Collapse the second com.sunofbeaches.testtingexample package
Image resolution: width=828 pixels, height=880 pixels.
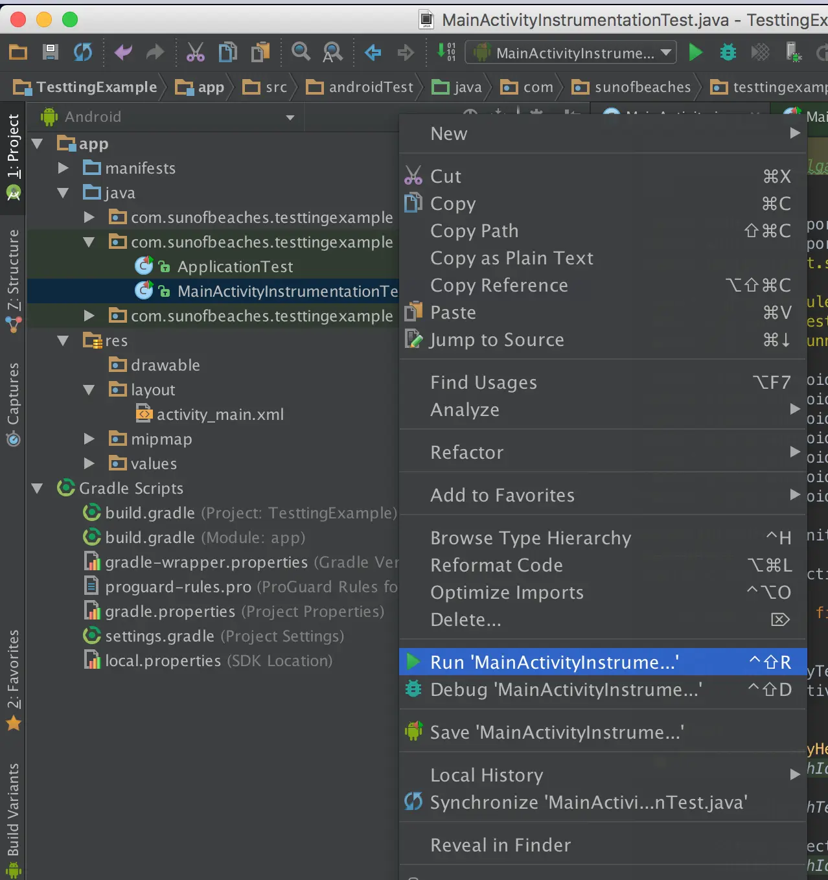pyautogui.click(x=89, y=242)
